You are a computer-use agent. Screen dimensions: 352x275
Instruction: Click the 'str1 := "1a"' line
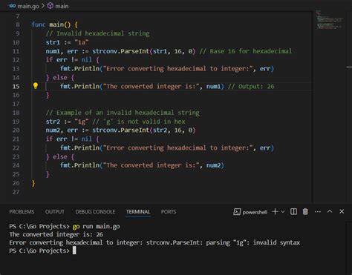coord(67,42)
